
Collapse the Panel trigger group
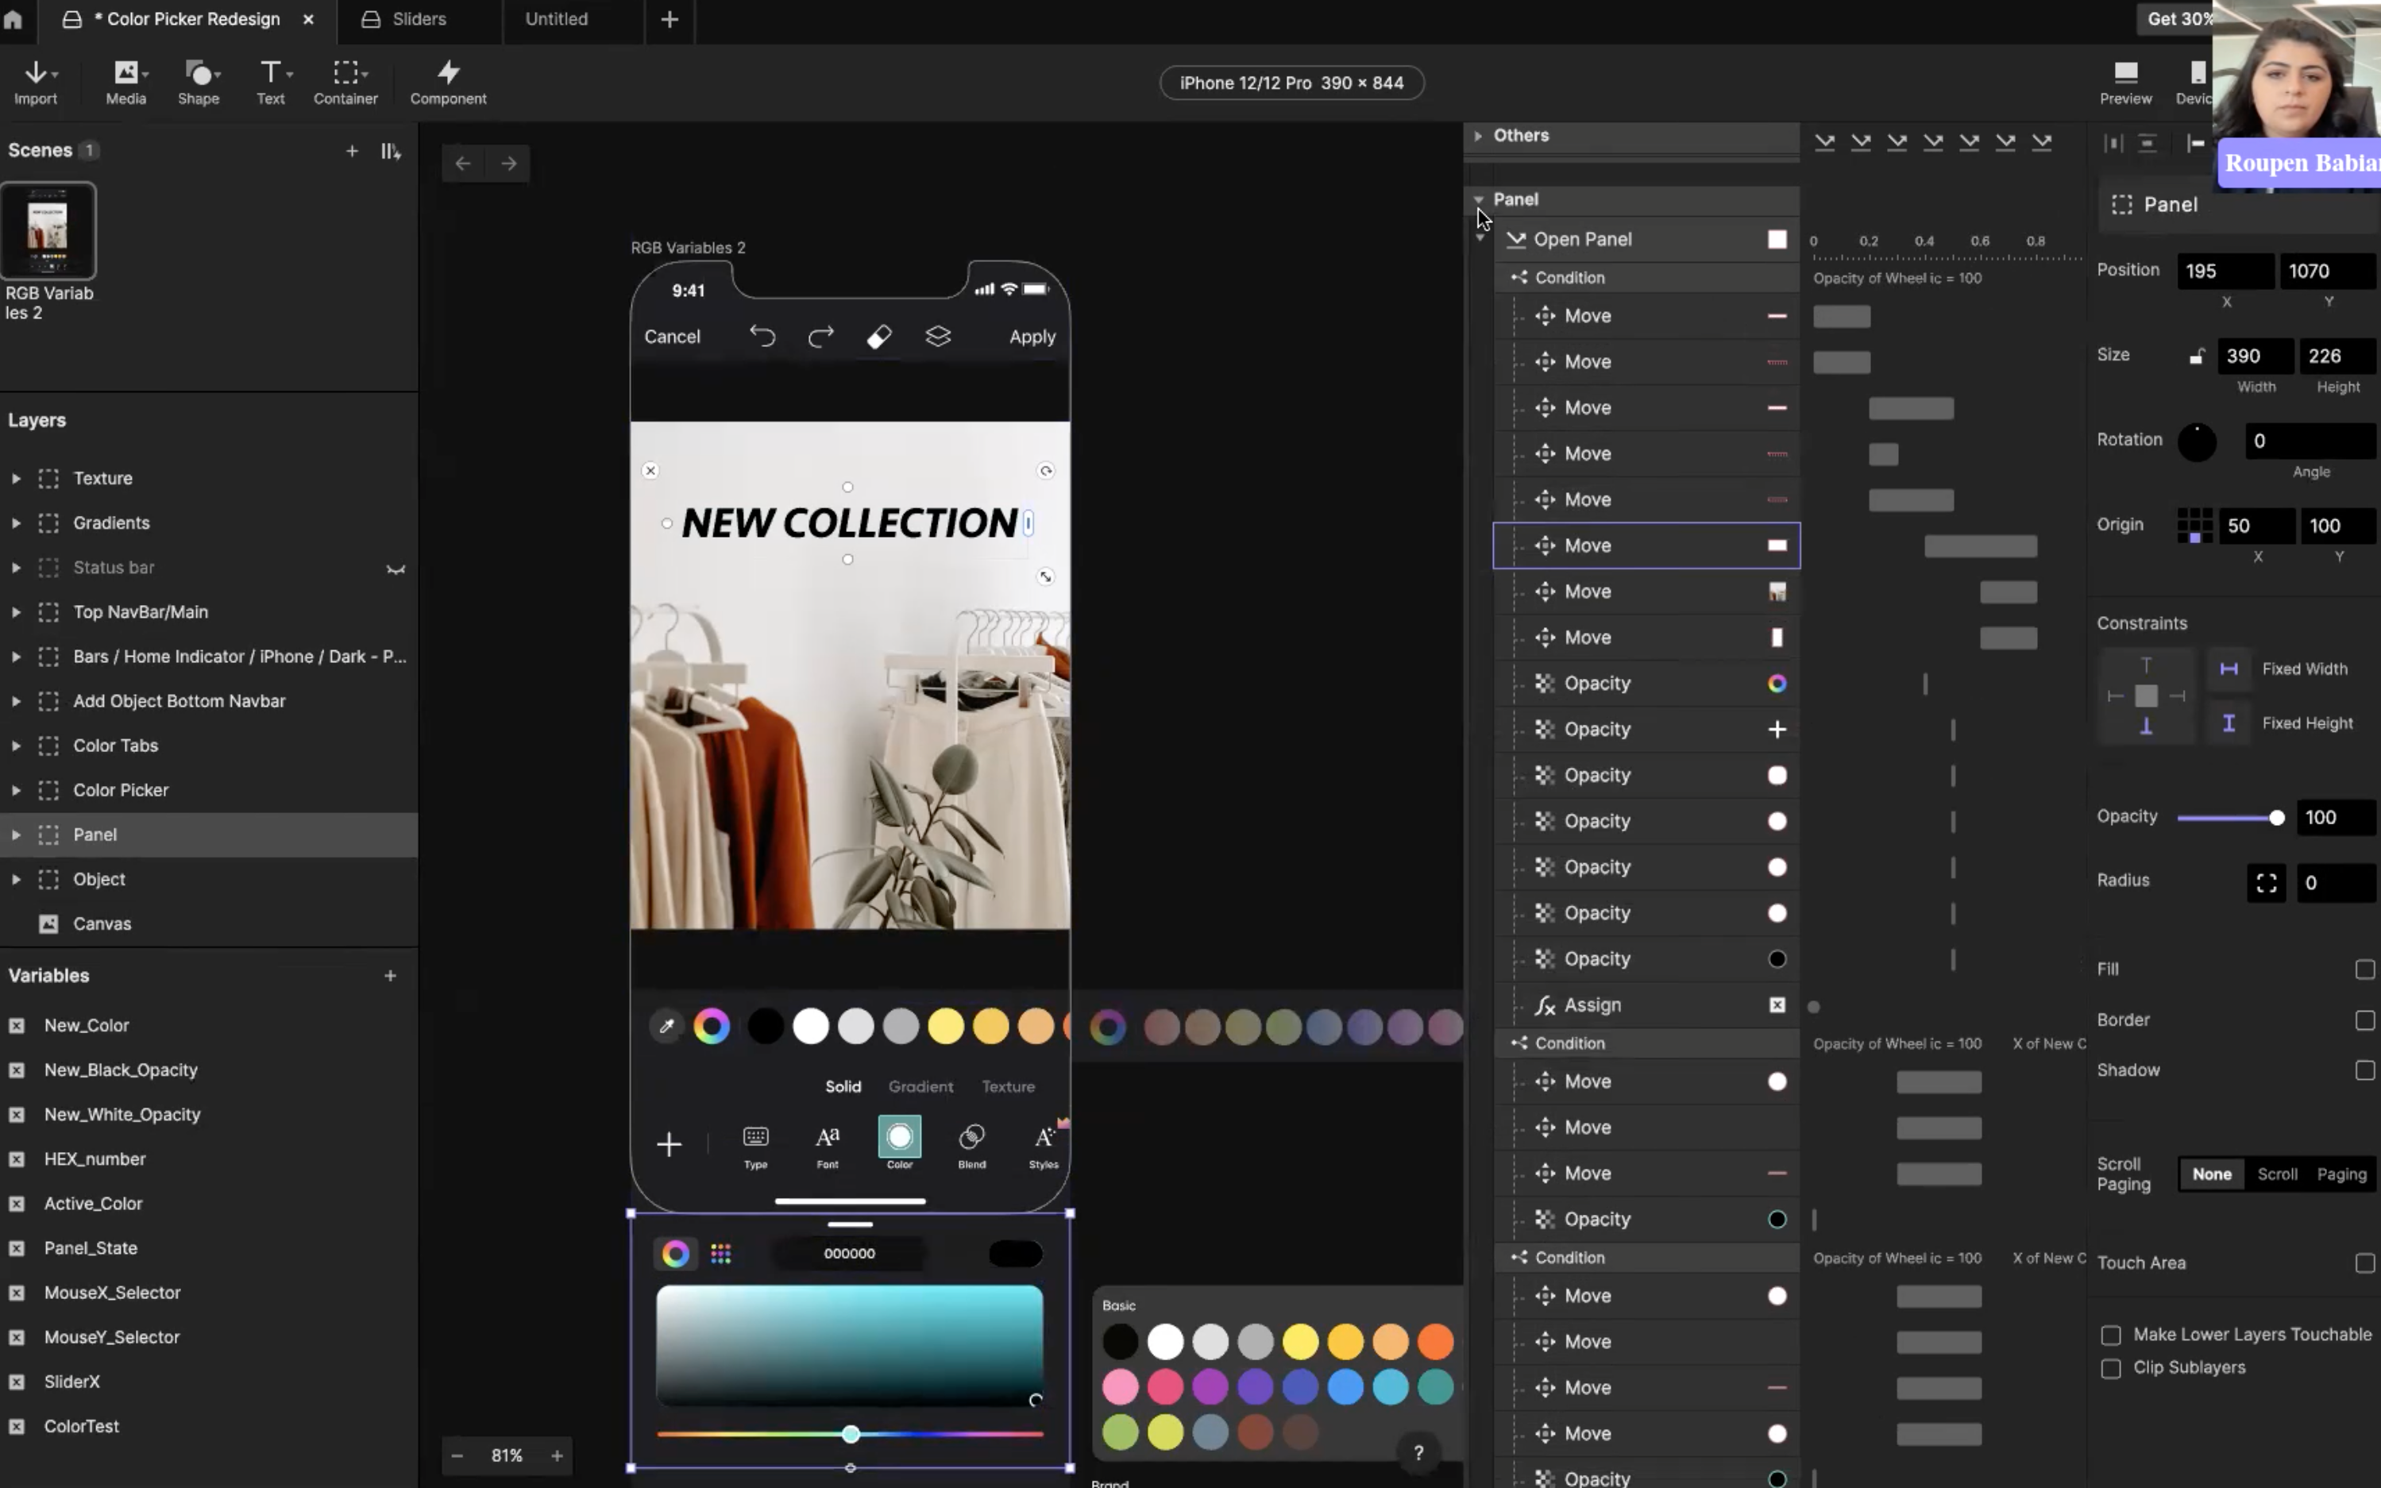[1477, 200]
